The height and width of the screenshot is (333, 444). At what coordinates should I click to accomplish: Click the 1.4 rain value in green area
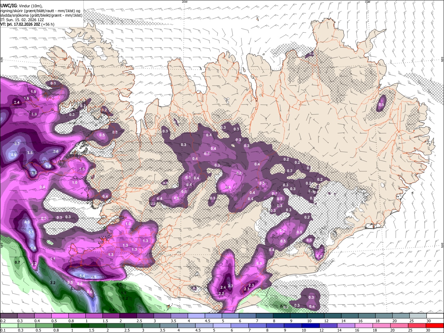(112, 310)
